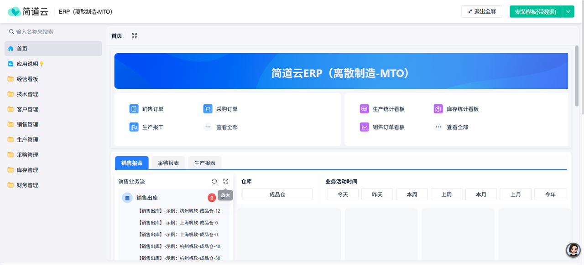Viewport: 584px width, 265px height.
Task: Click the 首页 page title tab
Action: [117, 36]
